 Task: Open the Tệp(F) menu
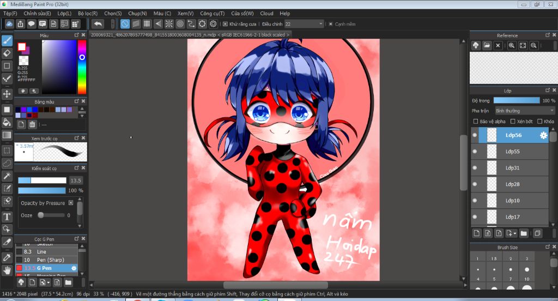[x=10, y=13]
